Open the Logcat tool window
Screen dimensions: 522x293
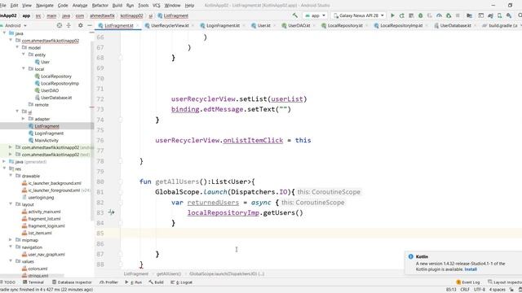181,282
